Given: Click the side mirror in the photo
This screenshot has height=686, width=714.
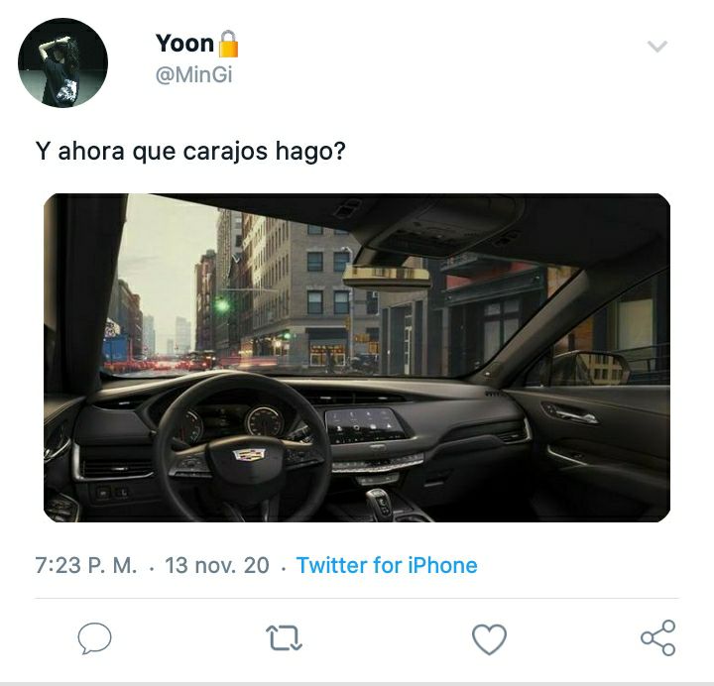Looking at the screenshot, I should [x=590, y=368].
